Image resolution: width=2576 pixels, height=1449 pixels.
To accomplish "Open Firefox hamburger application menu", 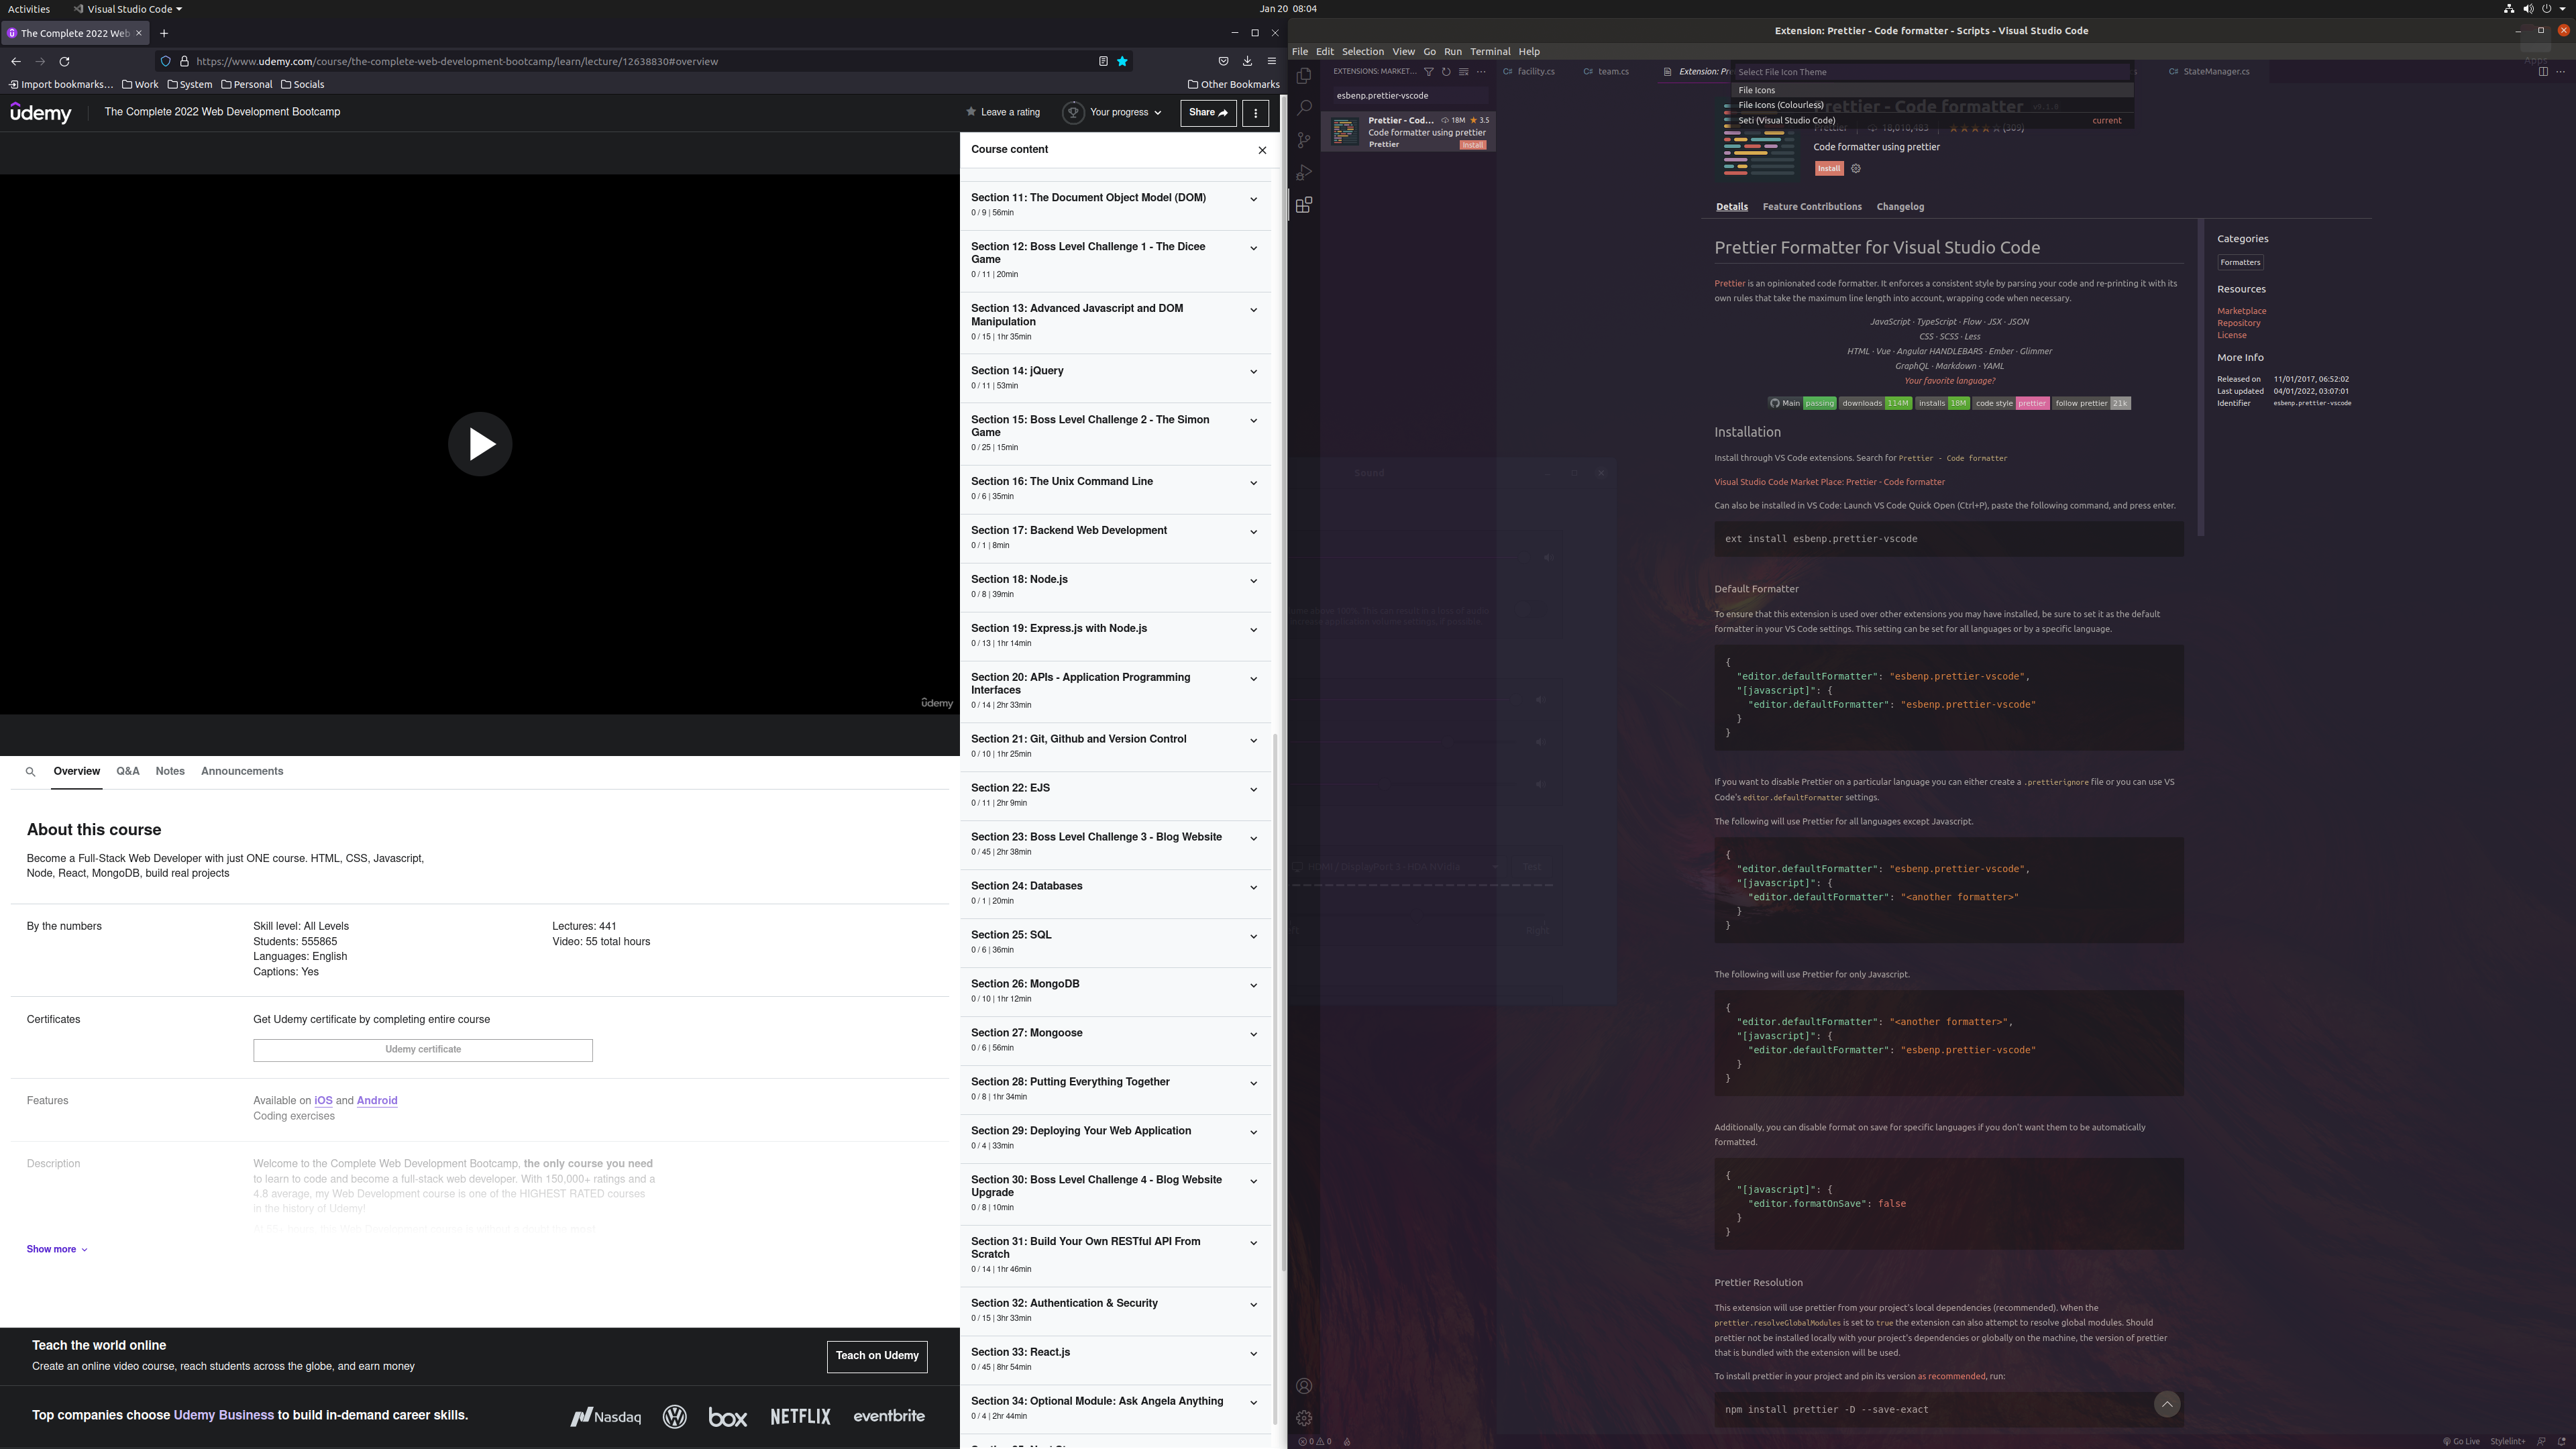I will [x=1272, y=61].
